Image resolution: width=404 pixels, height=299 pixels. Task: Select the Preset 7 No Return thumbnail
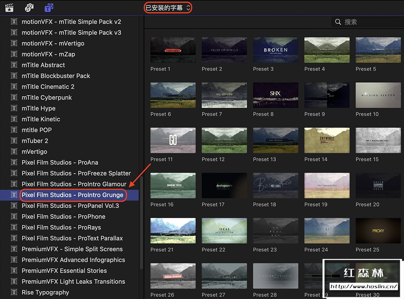point(224,95)
